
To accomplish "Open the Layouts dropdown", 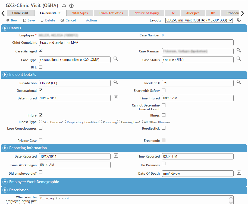I will point(199,20).
